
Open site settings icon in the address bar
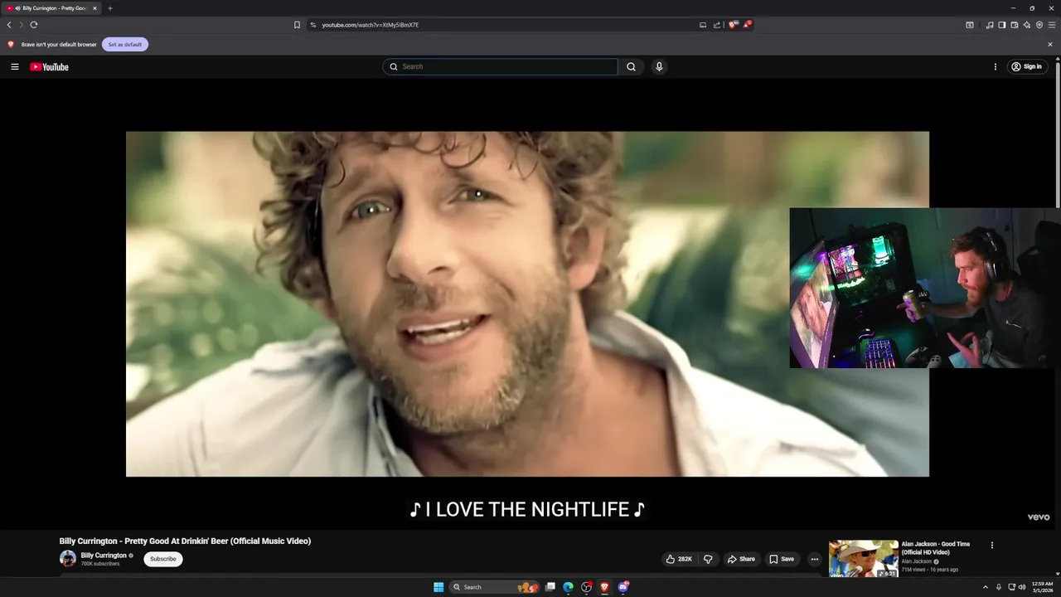(x=313, y=25)
